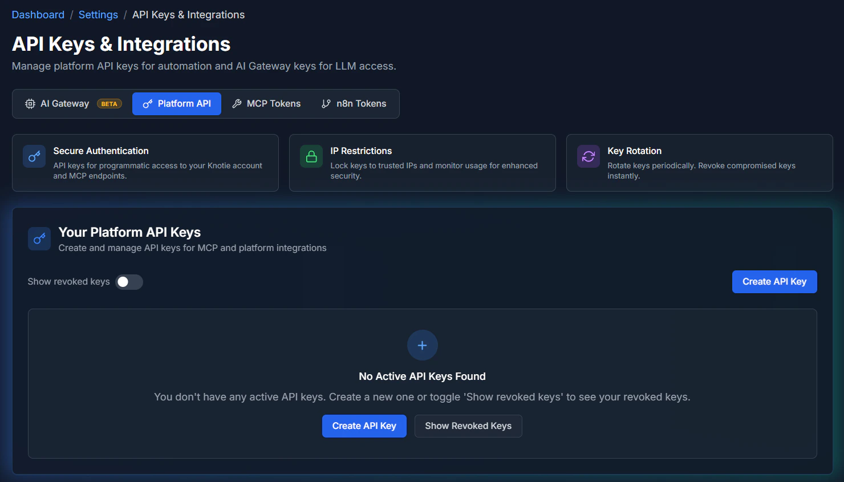The width and height of the screenshot is (844, 482).
Task: Click the top-right Create API Key button
Action: tap(774, 281)
